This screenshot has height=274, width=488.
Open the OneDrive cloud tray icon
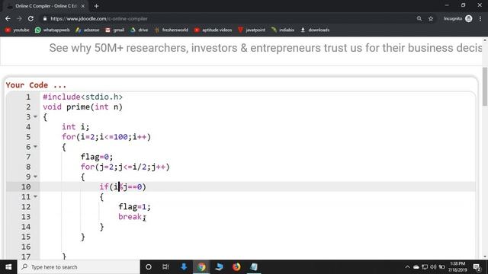416,267
